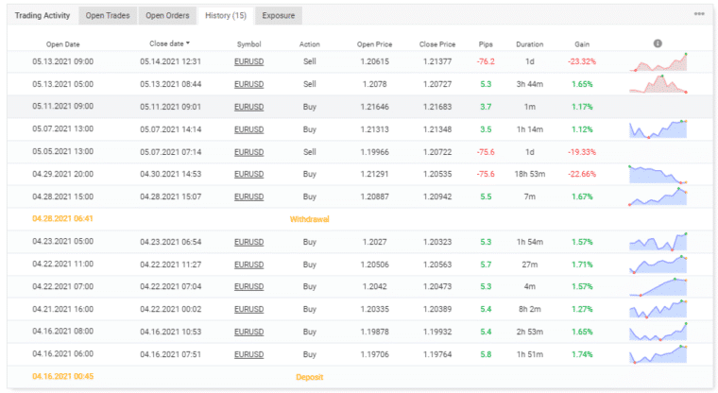
Task: Open sparkline chart for 04.22.2021 07:00 trade
Action: click(x=658, y=286)
